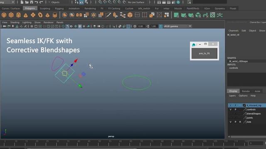The height and width of the screenshot is (149, 266).
Task: Switch to the Rigging shelf tab
Action: point(59,8)
